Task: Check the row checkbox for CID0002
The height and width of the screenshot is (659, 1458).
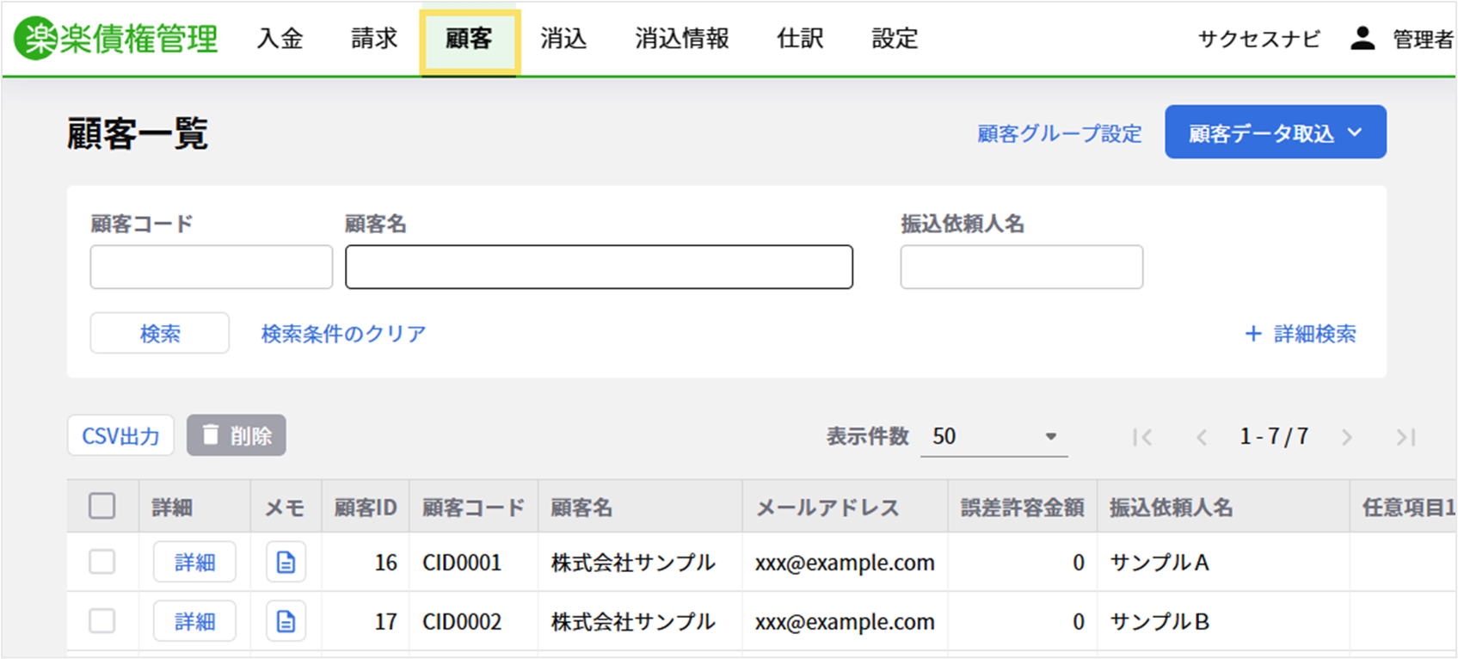Action: tap(102, 621)
